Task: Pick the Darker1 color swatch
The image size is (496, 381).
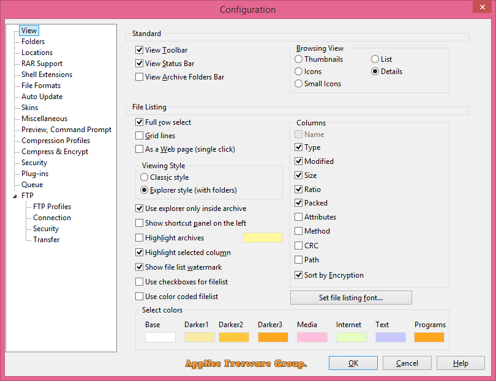Action: 200,337
